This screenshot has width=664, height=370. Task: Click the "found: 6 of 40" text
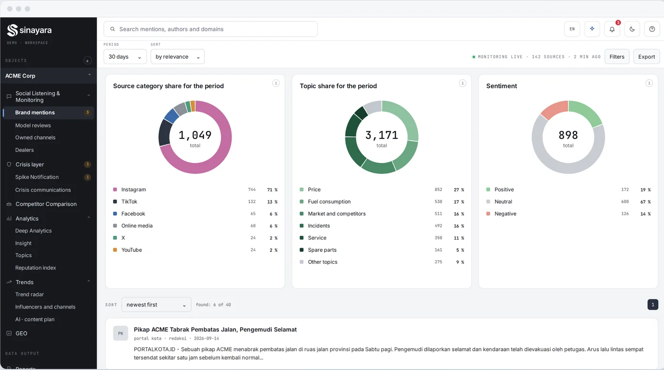tap(213, 305)
